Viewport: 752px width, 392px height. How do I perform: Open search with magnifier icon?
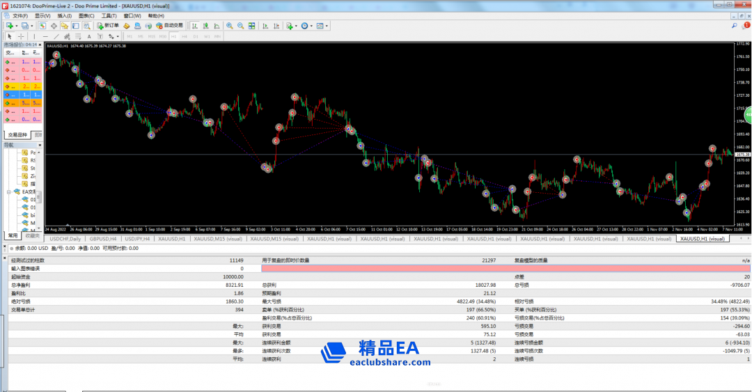point(735,25)
